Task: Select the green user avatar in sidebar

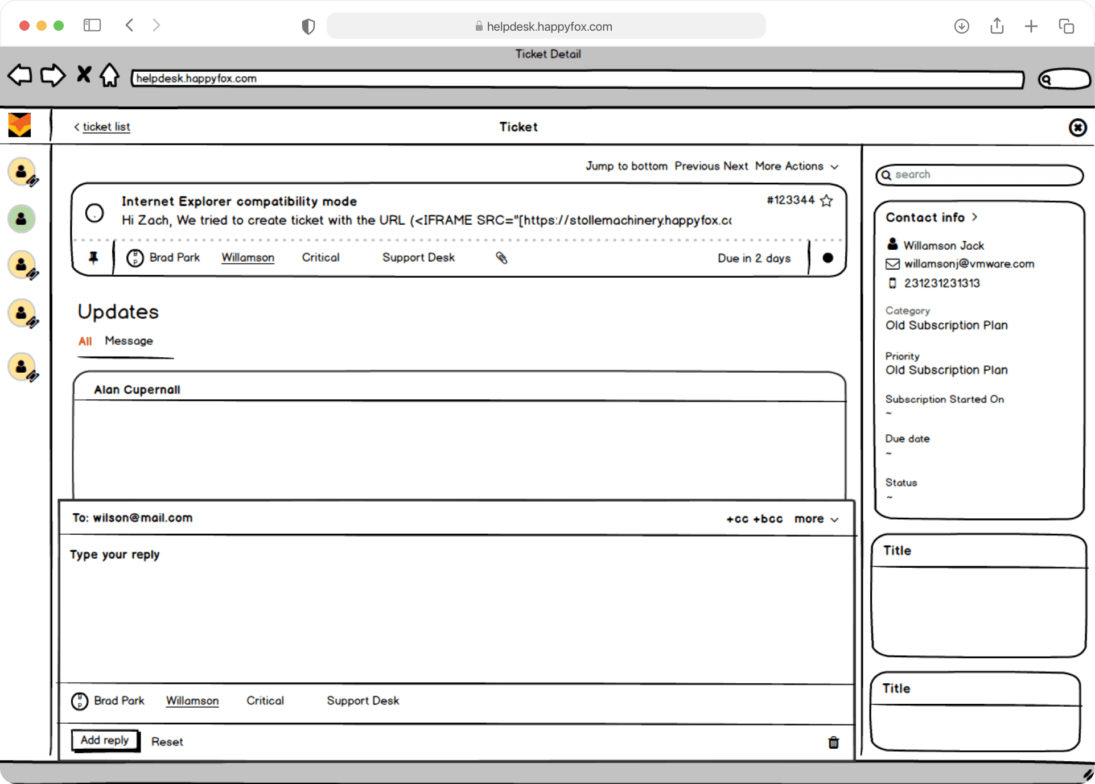Action: (22, 218)
